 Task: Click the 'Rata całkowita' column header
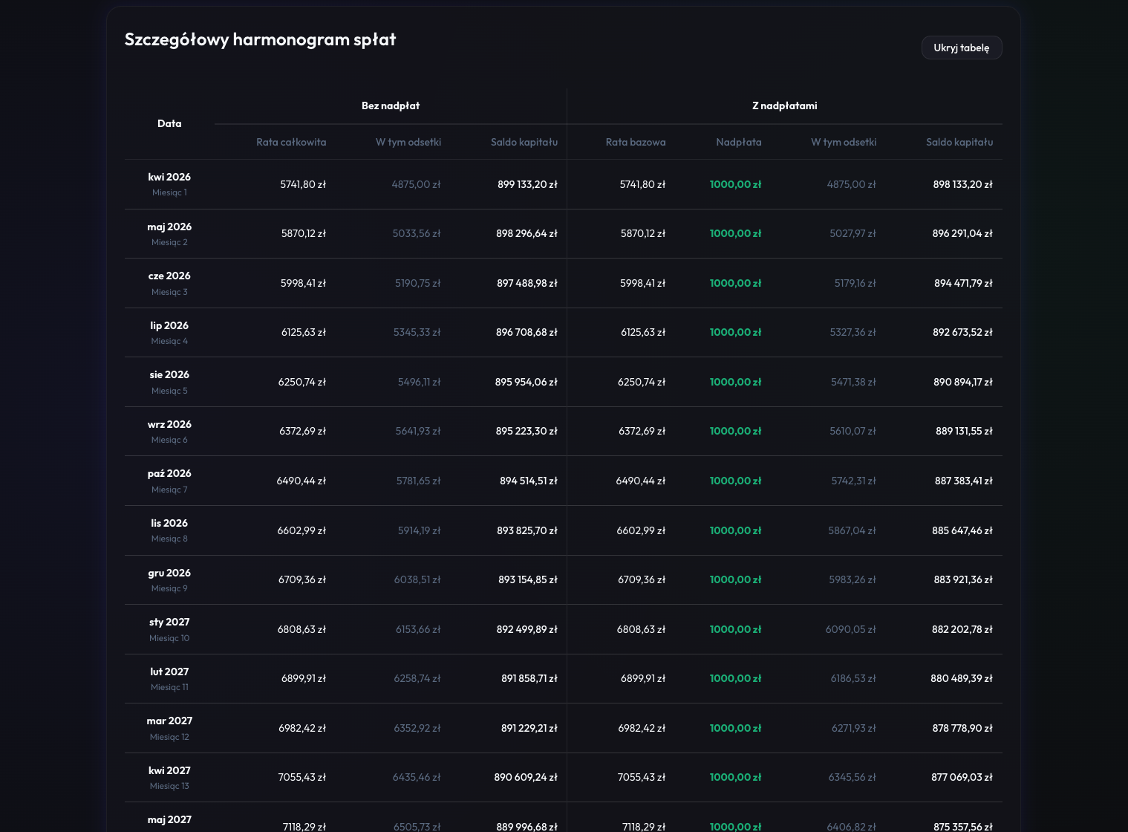(x=291, y=142)
